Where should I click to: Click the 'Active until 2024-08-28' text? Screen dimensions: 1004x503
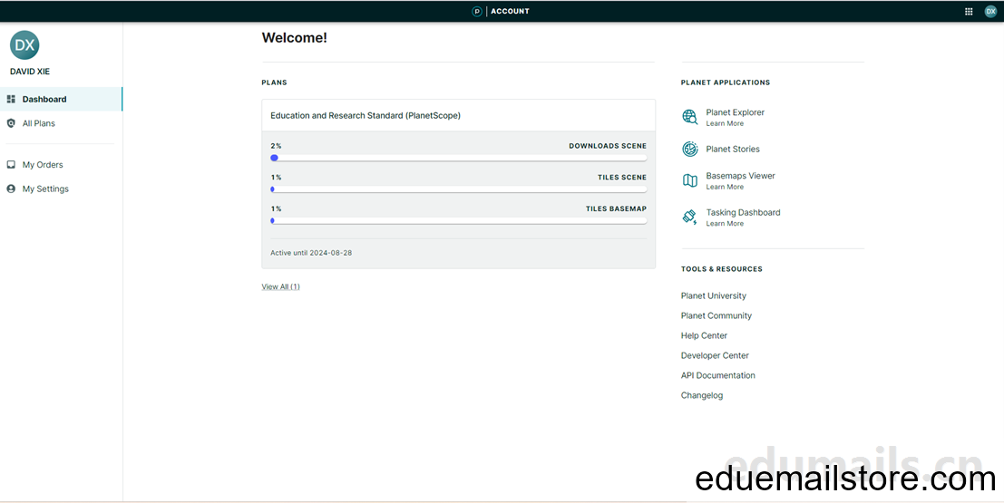311,253
